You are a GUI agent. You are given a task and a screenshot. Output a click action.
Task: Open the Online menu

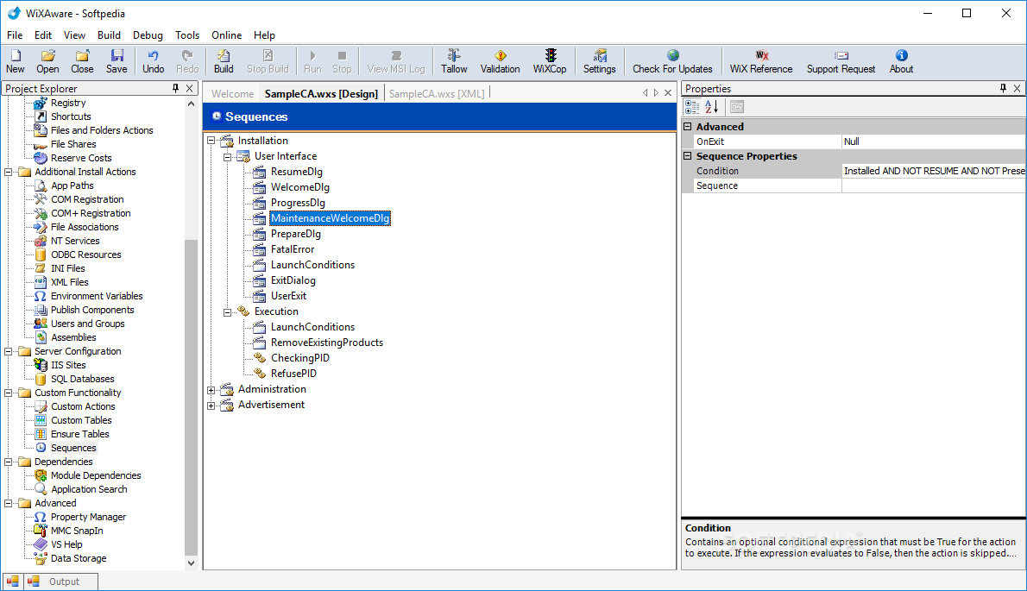(227, 35)
